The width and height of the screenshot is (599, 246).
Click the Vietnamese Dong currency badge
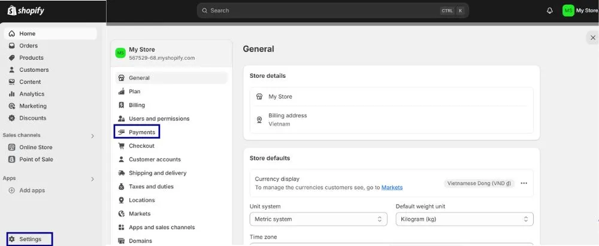pyautogui.click(x=479, y=183)
